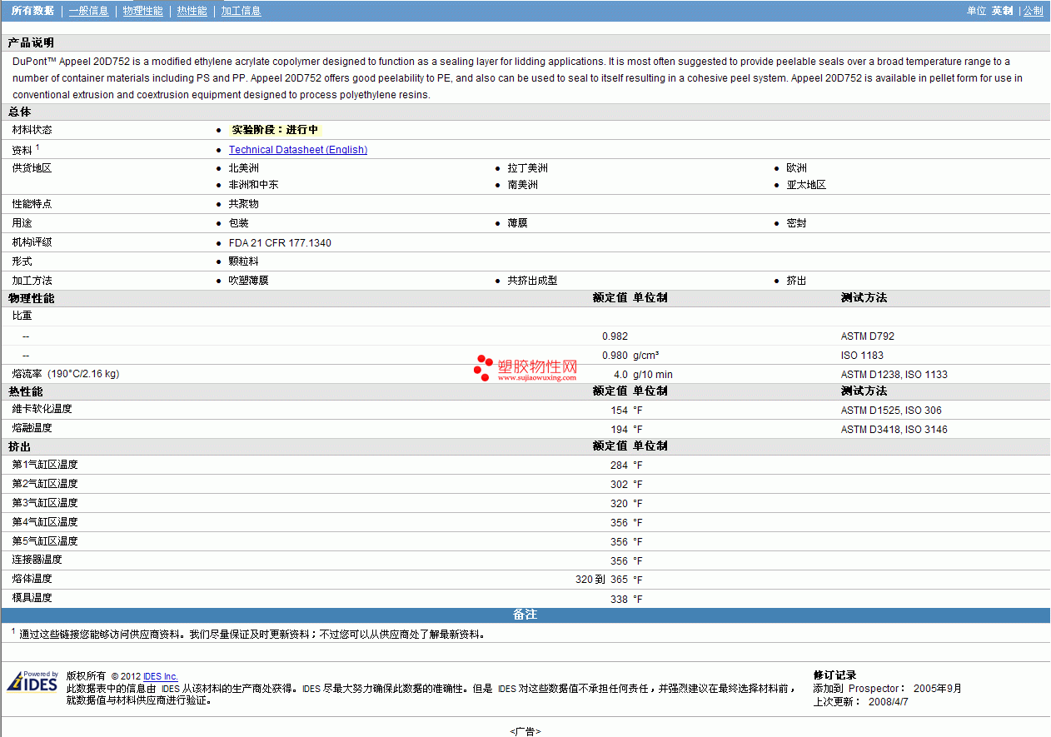Image resolution: width=1051 pixels, height=737 pixels.
Task: Click FDA 21 CFR 177.1340 rating
Action: coord(280,243)
